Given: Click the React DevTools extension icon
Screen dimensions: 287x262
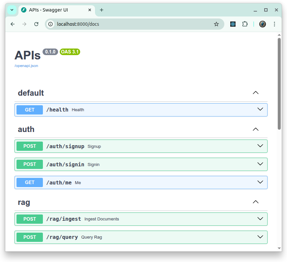Looking at the screenshot, I should pyautogui.click(x=233, y=24).
